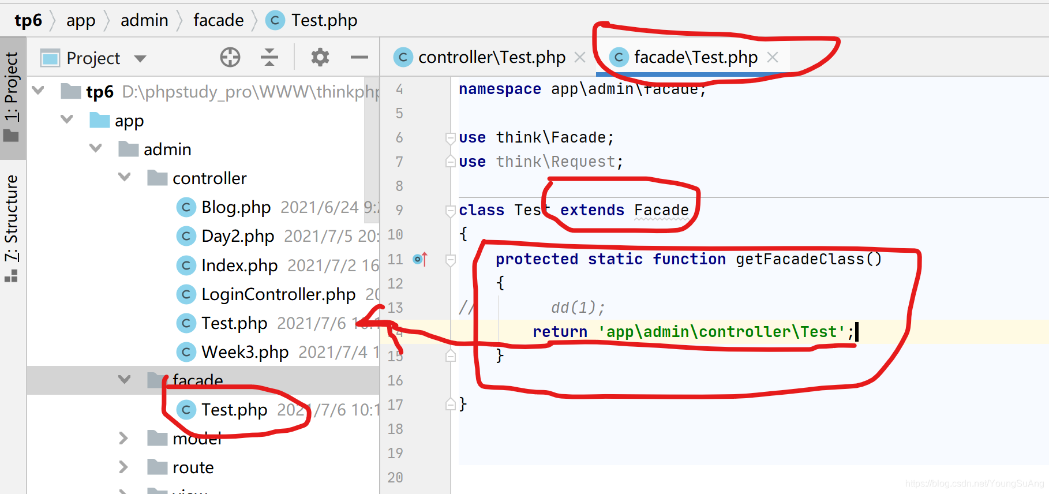Click the end-of-method fold marker on line 15

451,356
